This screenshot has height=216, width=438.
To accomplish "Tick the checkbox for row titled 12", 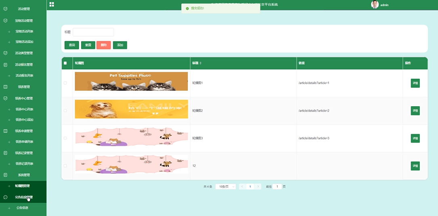I will 65,166.
